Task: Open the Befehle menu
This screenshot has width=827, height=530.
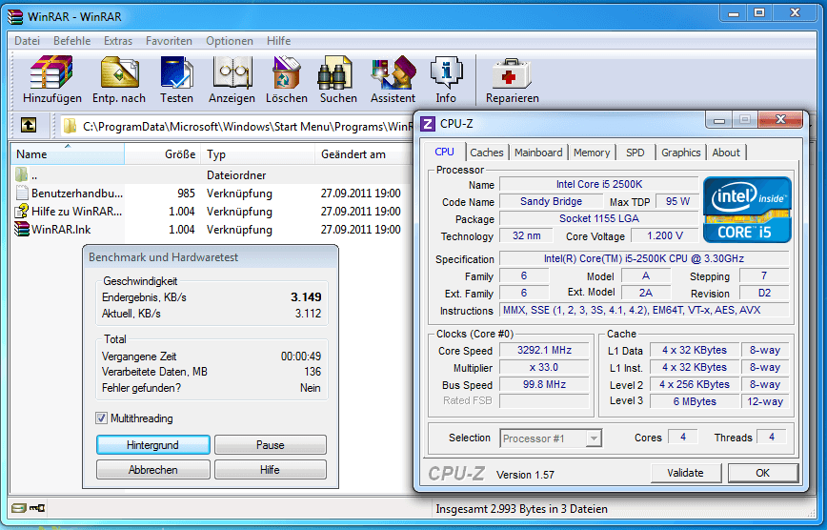Action: [71, 41]
